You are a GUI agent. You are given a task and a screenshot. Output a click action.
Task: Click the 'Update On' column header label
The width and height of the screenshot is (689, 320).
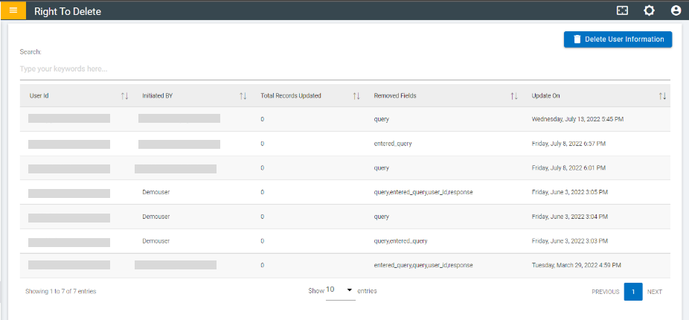tap(545, 96)
